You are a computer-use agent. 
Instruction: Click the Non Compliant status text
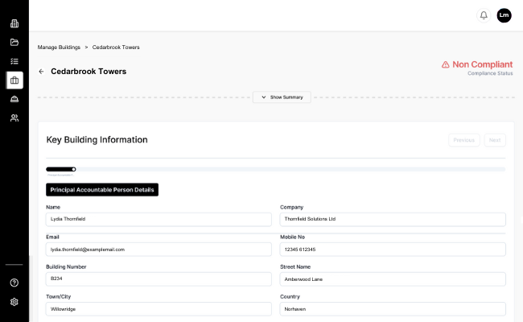point(482,64)
